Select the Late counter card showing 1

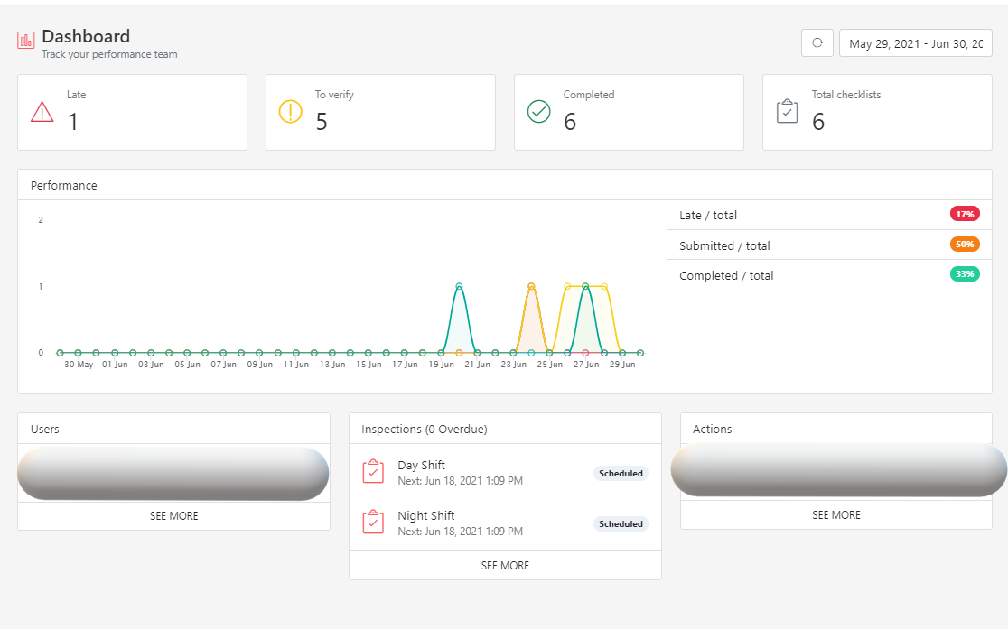point(132,112)
